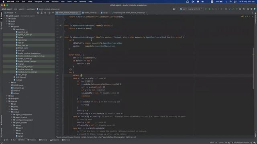The width and height of the screenshot is (257, 144).
Task: Open build_info.go in project tree
Action: (18, 88)
